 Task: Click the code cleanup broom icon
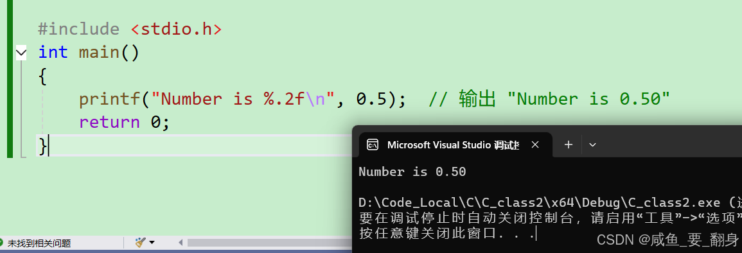coord(140,243)
